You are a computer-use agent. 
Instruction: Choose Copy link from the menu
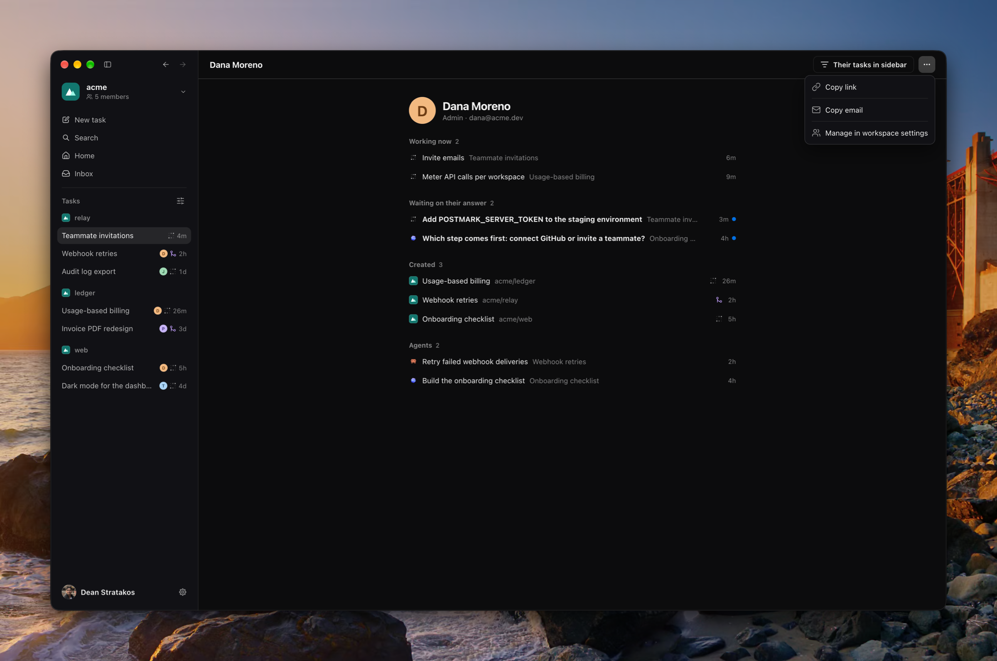click(x=869, y=87)
